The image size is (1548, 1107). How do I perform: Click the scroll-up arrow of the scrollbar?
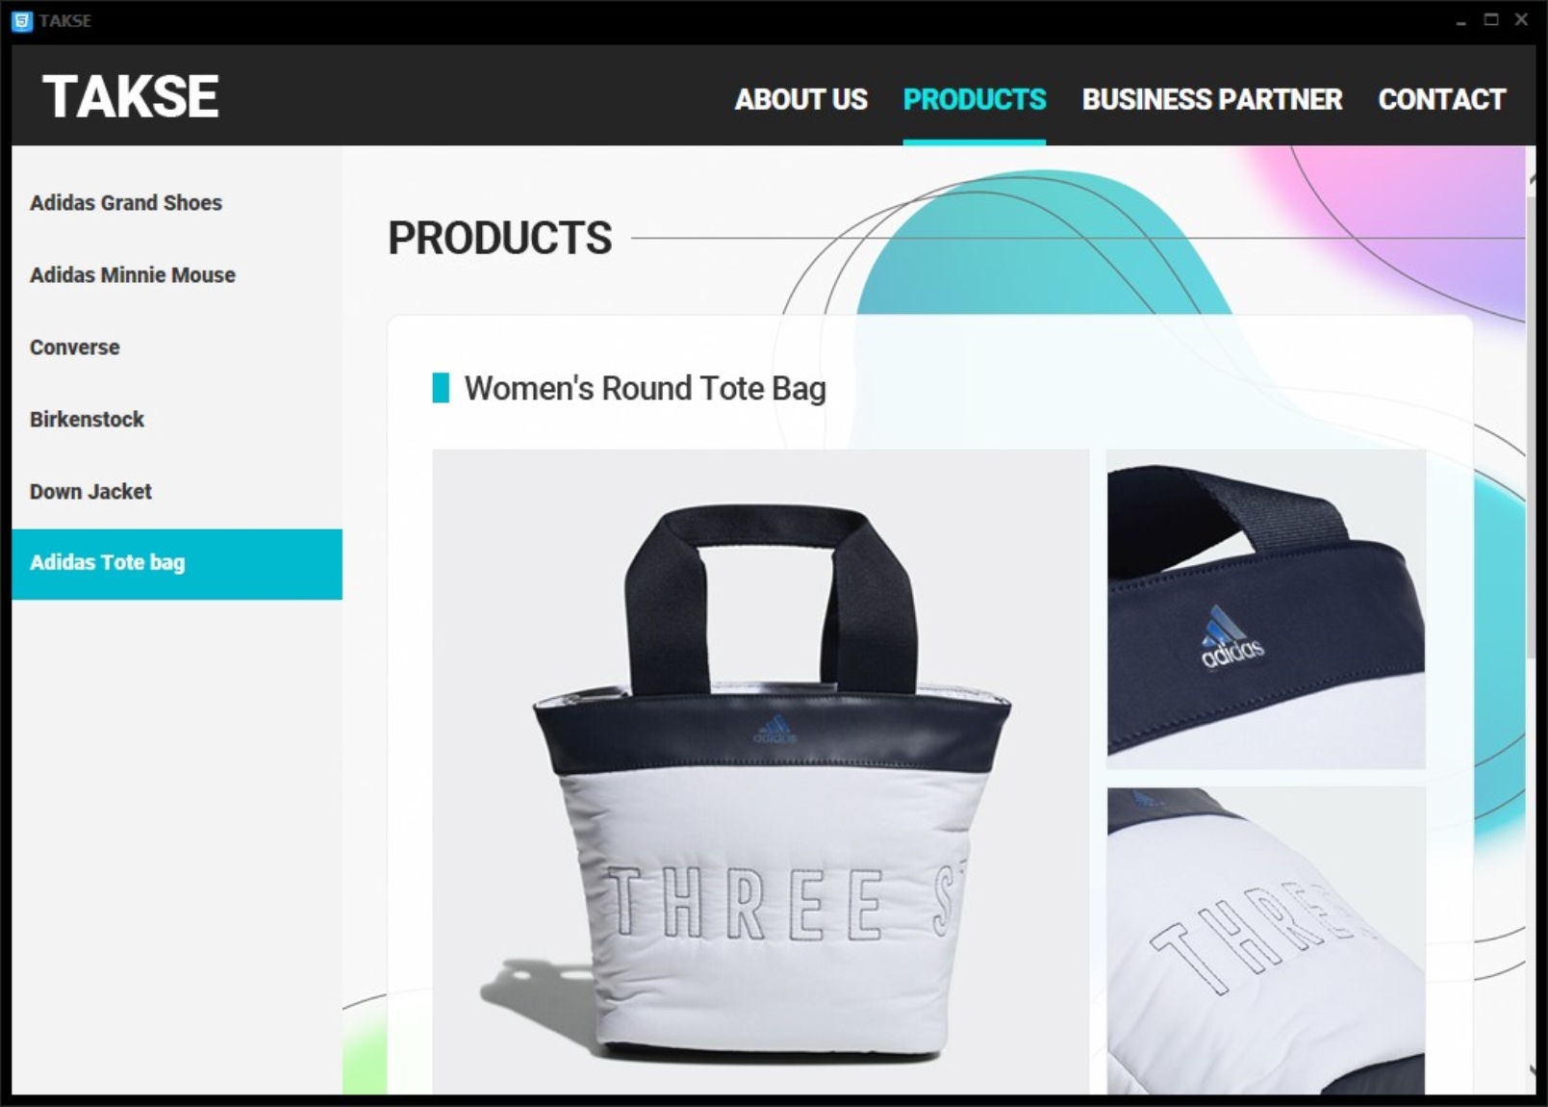click(1531, 178)
